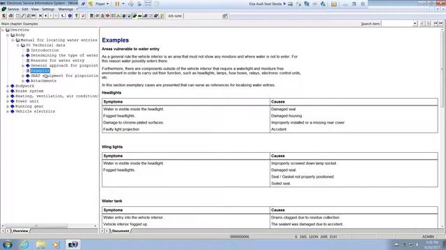Expand the Attachments tree node
Screen dimensions: 446x250
click(x=23, y=81)
